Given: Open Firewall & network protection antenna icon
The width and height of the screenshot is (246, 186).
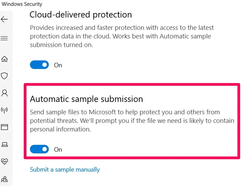Looking at the screenshot, I should tap(4, 110).
